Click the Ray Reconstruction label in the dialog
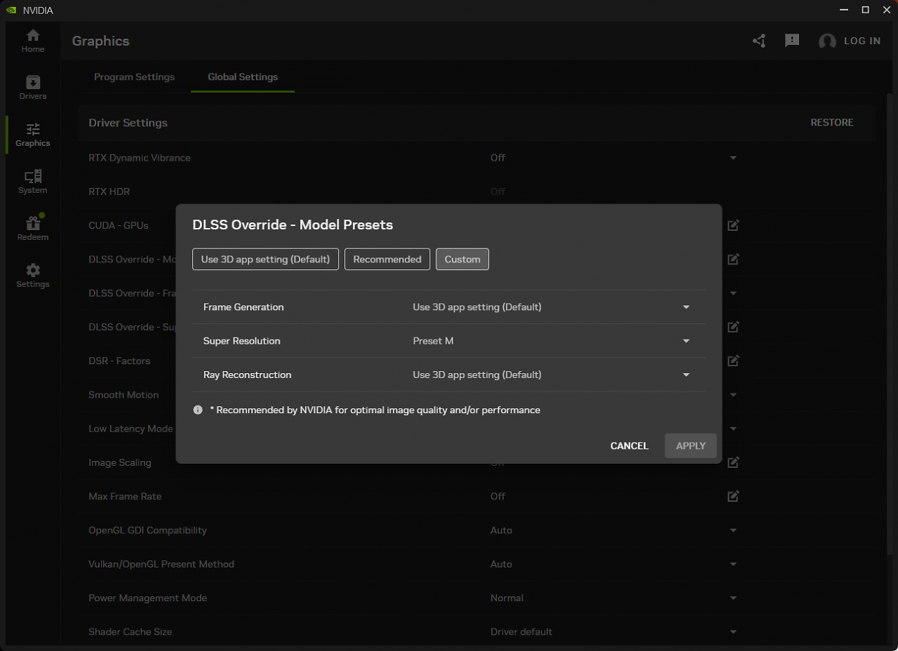898x651 pixels. pyautogui.click(x=247, y=375)
